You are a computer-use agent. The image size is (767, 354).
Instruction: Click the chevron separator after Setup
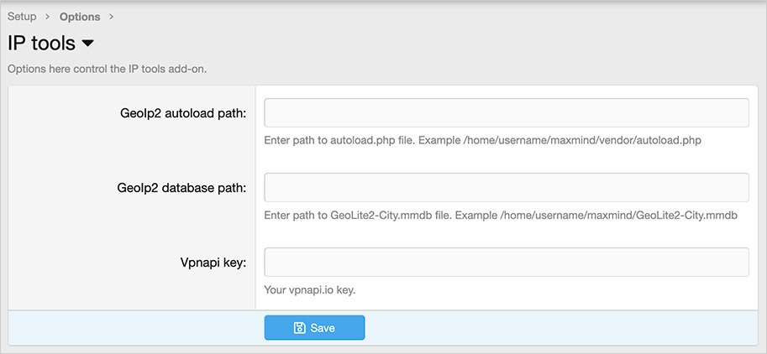[x=48, y=16]
